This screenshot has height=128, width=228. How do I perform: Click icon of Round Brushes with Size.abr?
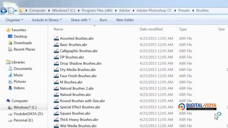56,101
